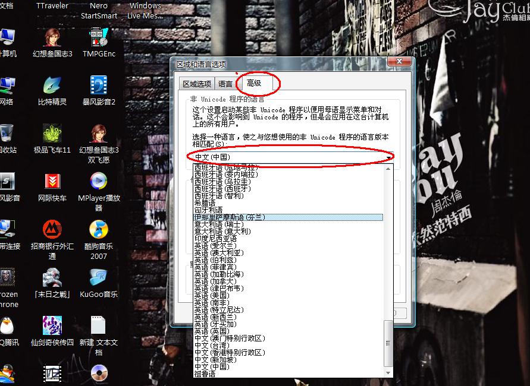Launch 比特精灵 from the desktop
This screenshot has height=386, width=530.
52,87
